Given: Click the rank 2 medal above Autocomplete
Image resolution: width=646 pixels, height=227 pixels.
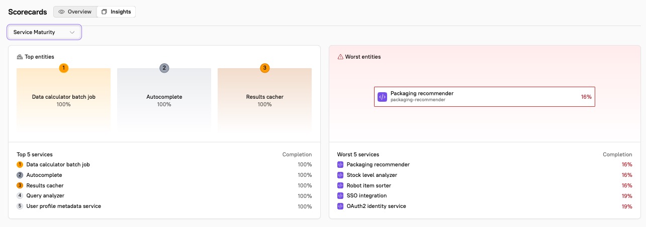Looking at the screenshot, I should point(164,68).
